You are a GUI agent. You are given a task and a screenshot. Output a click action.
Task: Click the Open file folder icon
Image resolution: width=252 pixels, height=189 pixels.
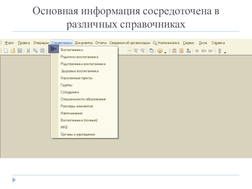point(13,51)
